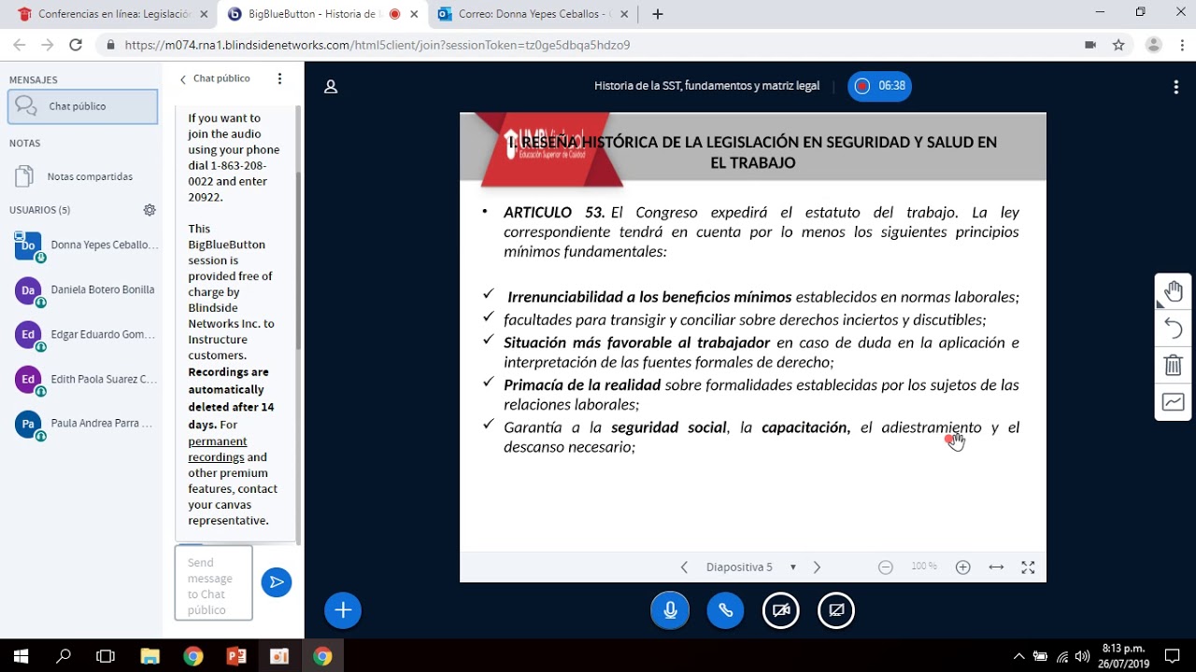Bookmark this page with the star

point(1118,45)
